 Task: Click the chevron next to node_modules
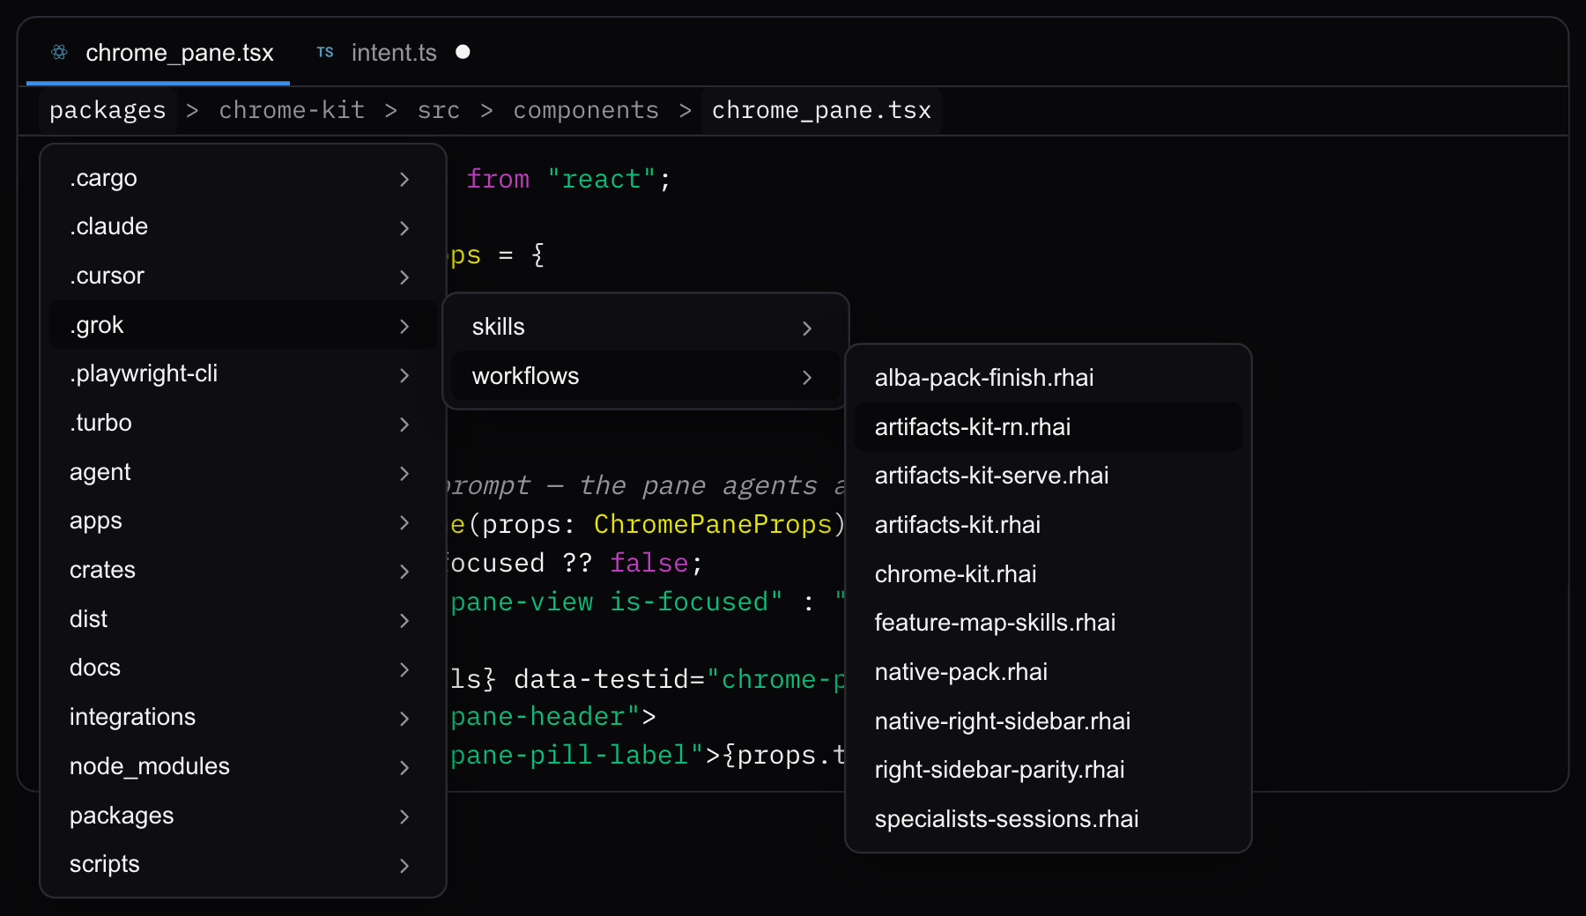[x=404, y=768]
